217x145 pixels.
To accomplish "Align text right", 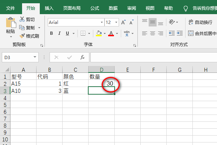I will 161,33.
